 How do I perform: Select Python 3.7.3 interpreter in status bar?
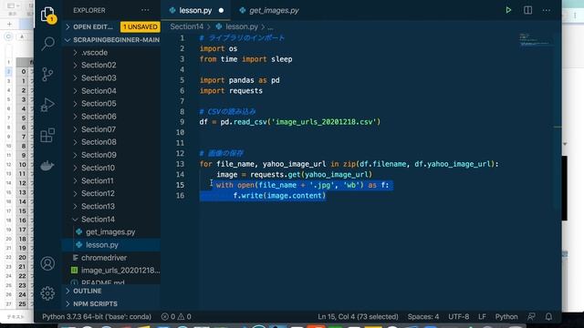point(97,316)
